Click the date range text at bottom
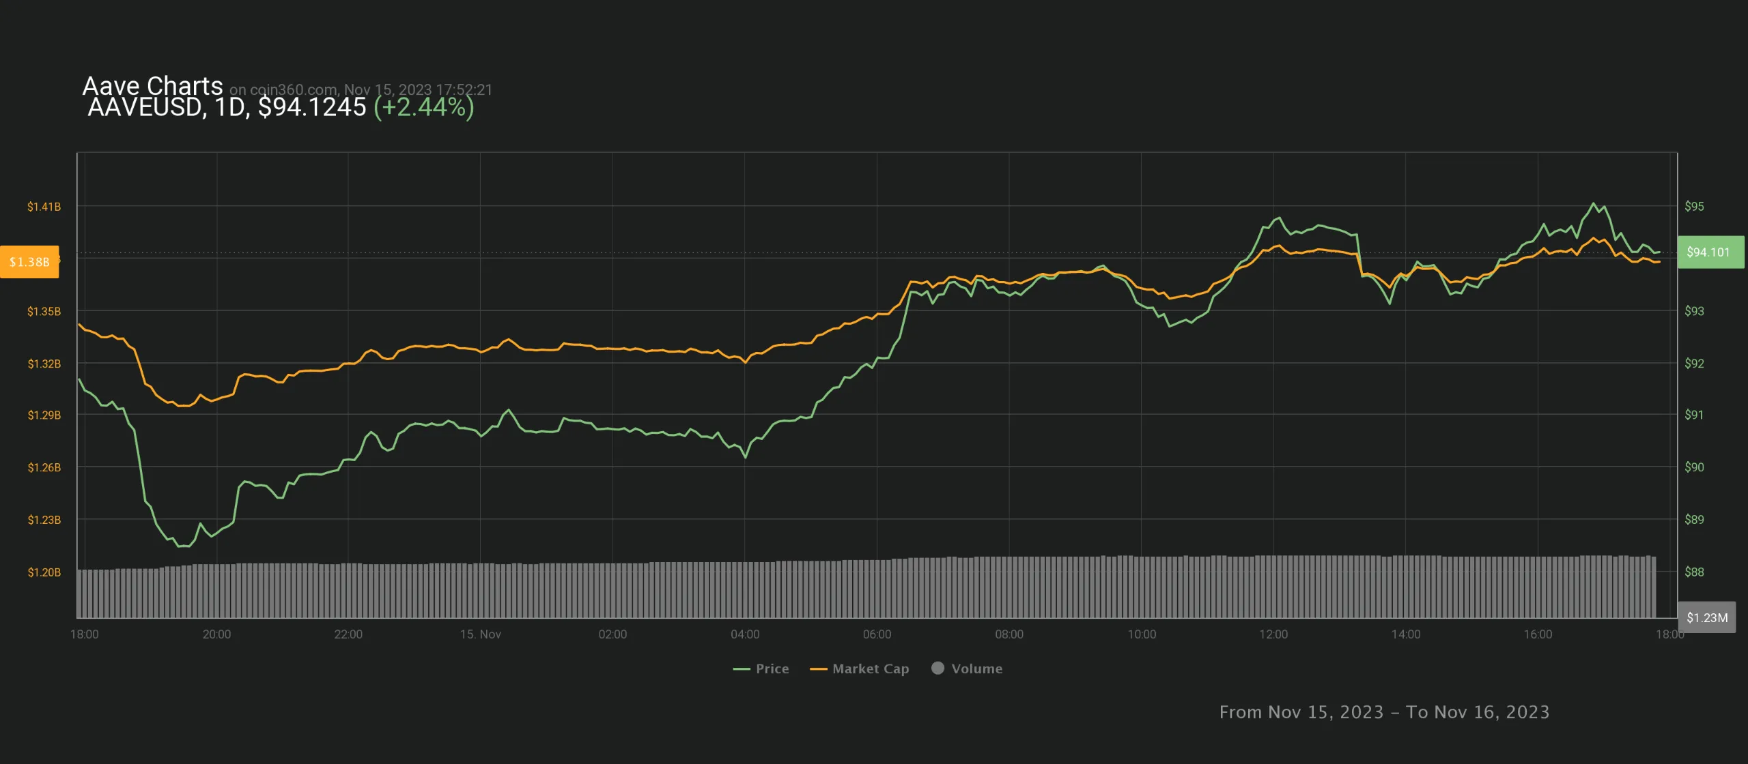 tap(1384, 712)
